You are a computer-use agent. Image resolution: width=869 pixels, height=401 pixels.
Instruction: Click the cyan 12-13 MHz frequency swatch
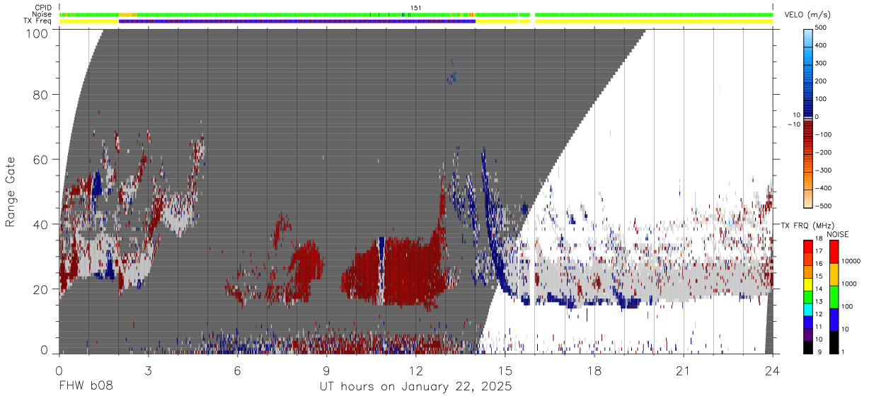click(808, 310)
